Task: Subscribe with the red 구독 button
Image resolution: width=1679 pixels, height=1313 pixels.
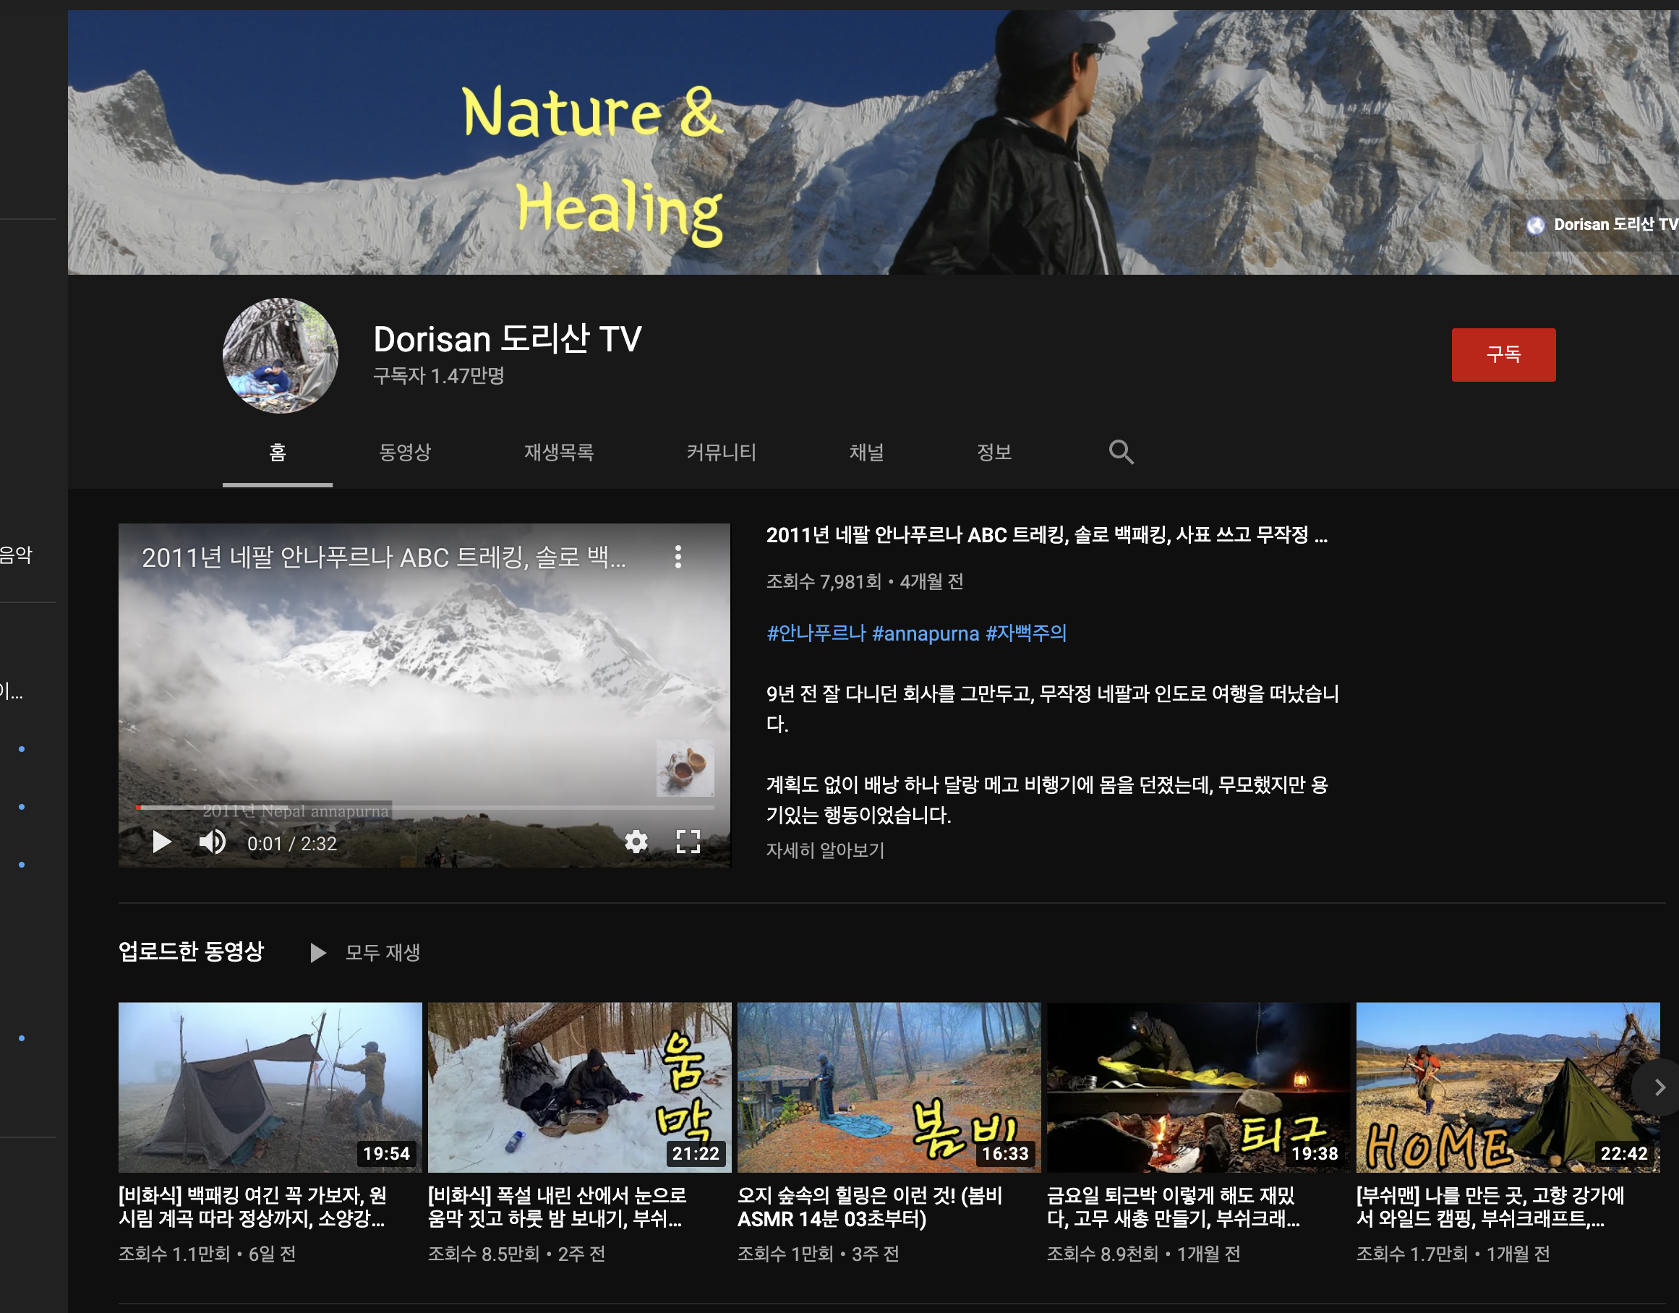Action: click(1504, 355)
